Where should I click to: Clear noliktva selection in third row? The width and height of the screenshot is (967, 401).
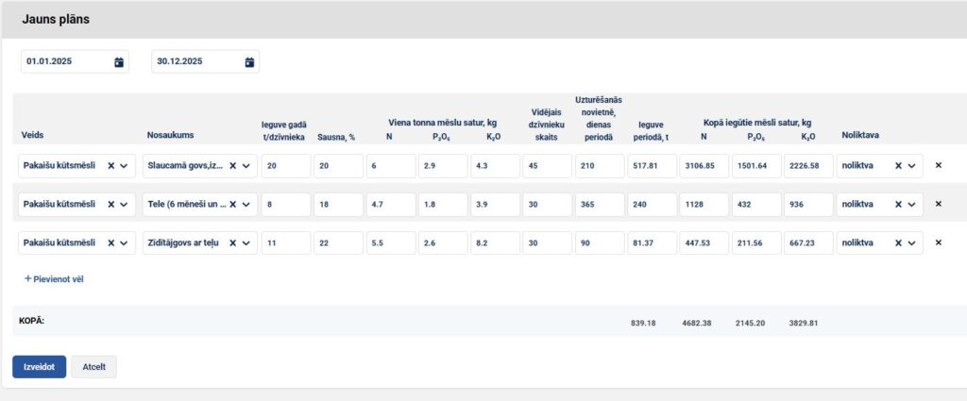[895, 242]
